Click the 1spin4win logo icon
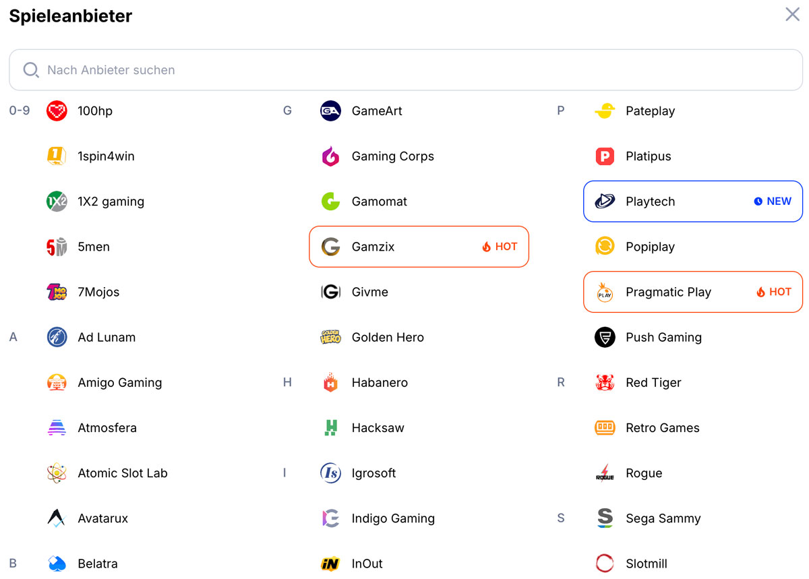809x579 pixels. coord(57,156)
